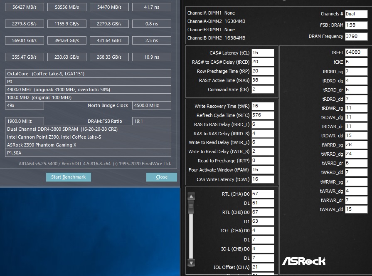Click the 54470 MB/s result cell
The height and width of the screenshot is (276, 372).
tap(109, 7)
